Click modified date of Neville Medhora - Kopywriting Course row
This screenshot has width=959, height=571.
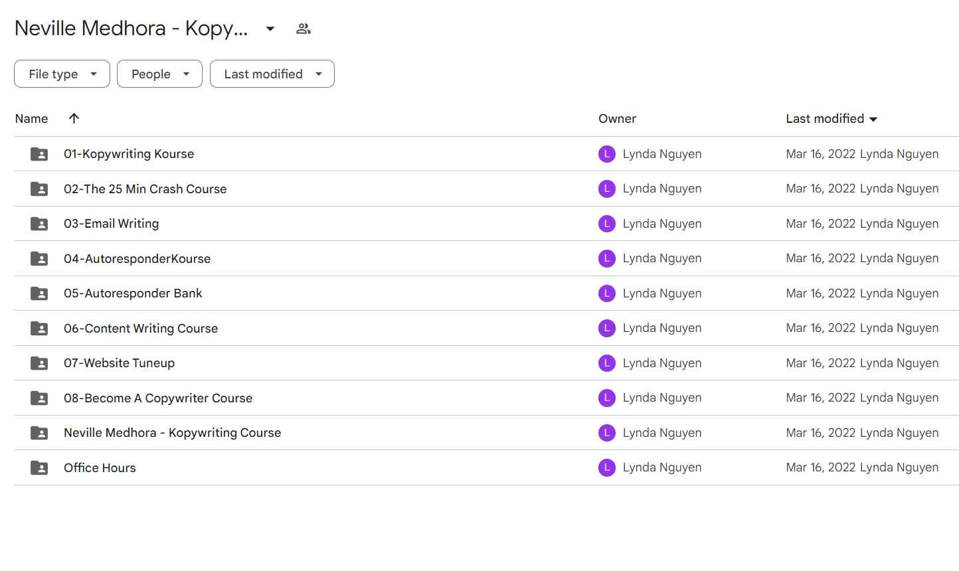click(x=820, y=433)
